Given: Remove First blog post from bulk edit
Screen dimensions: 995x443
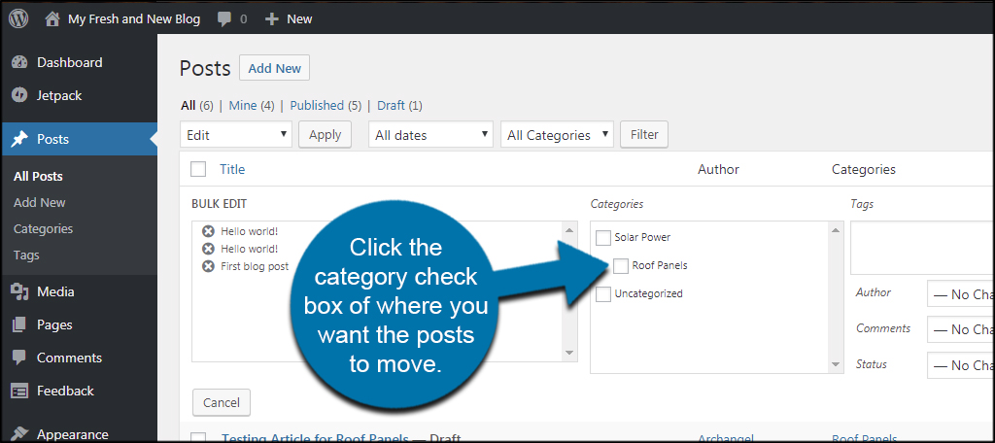Looking at the screenshot, I should (x=208, y=266).
